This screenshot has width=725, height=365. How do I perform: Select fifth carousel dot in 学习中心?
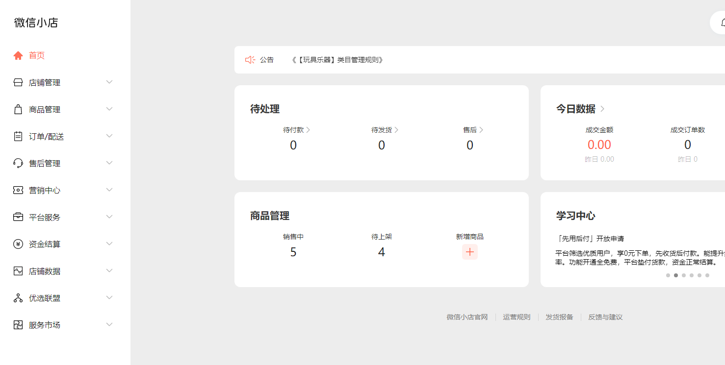point(699,275)
